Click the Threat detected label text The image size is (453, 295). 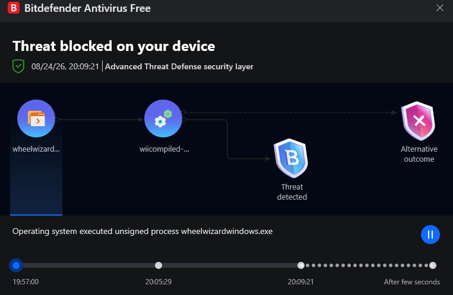(292, 192)
